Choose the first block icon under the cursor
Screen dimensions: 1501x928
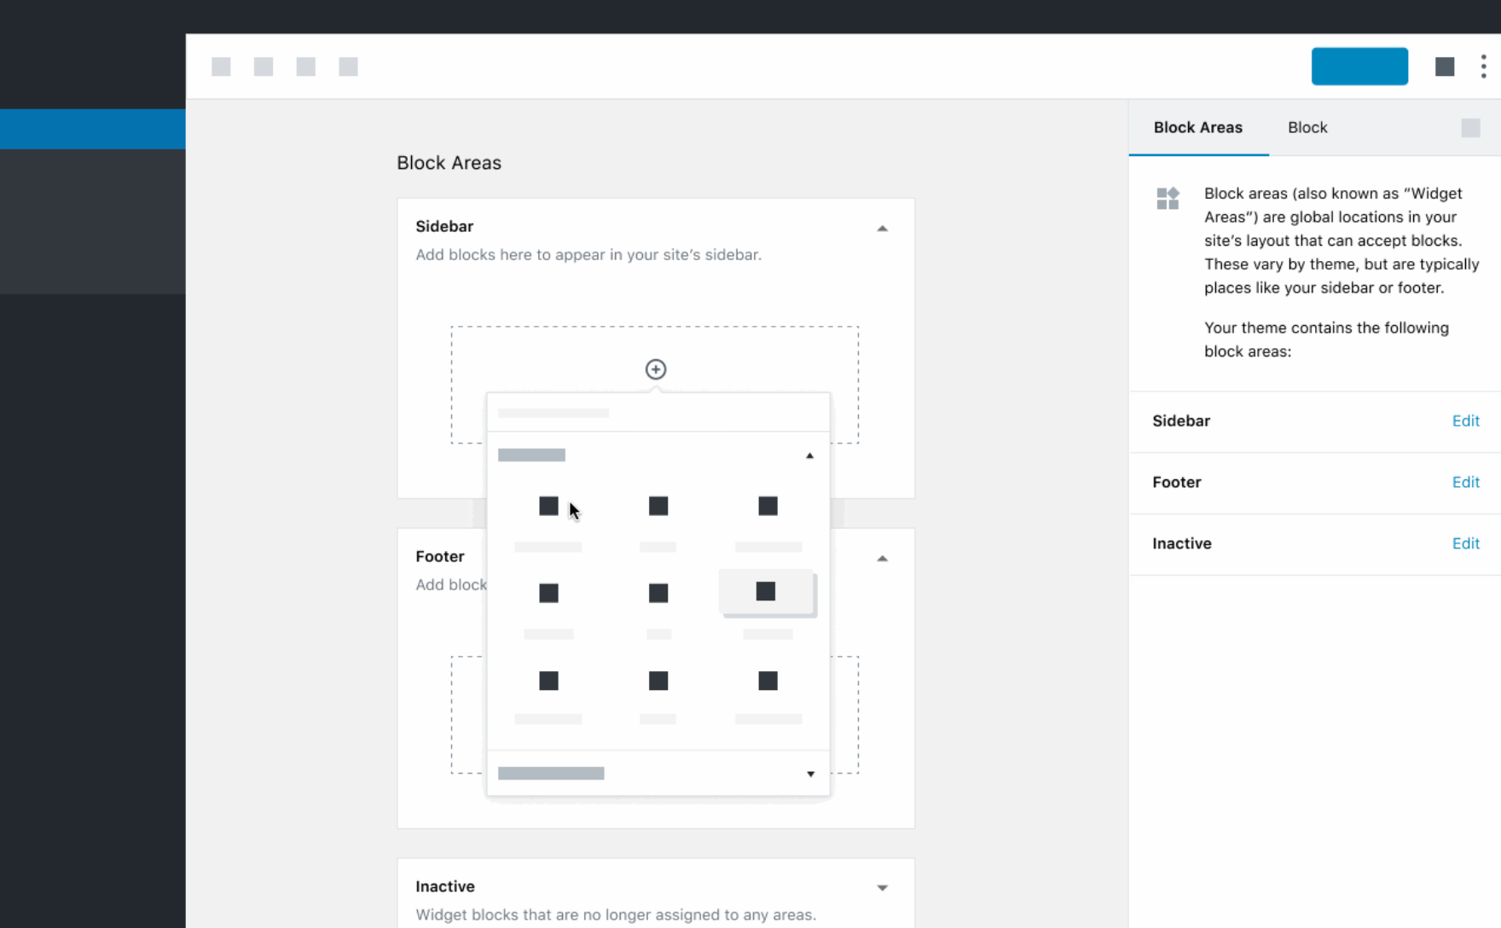(x=548, y=507)
